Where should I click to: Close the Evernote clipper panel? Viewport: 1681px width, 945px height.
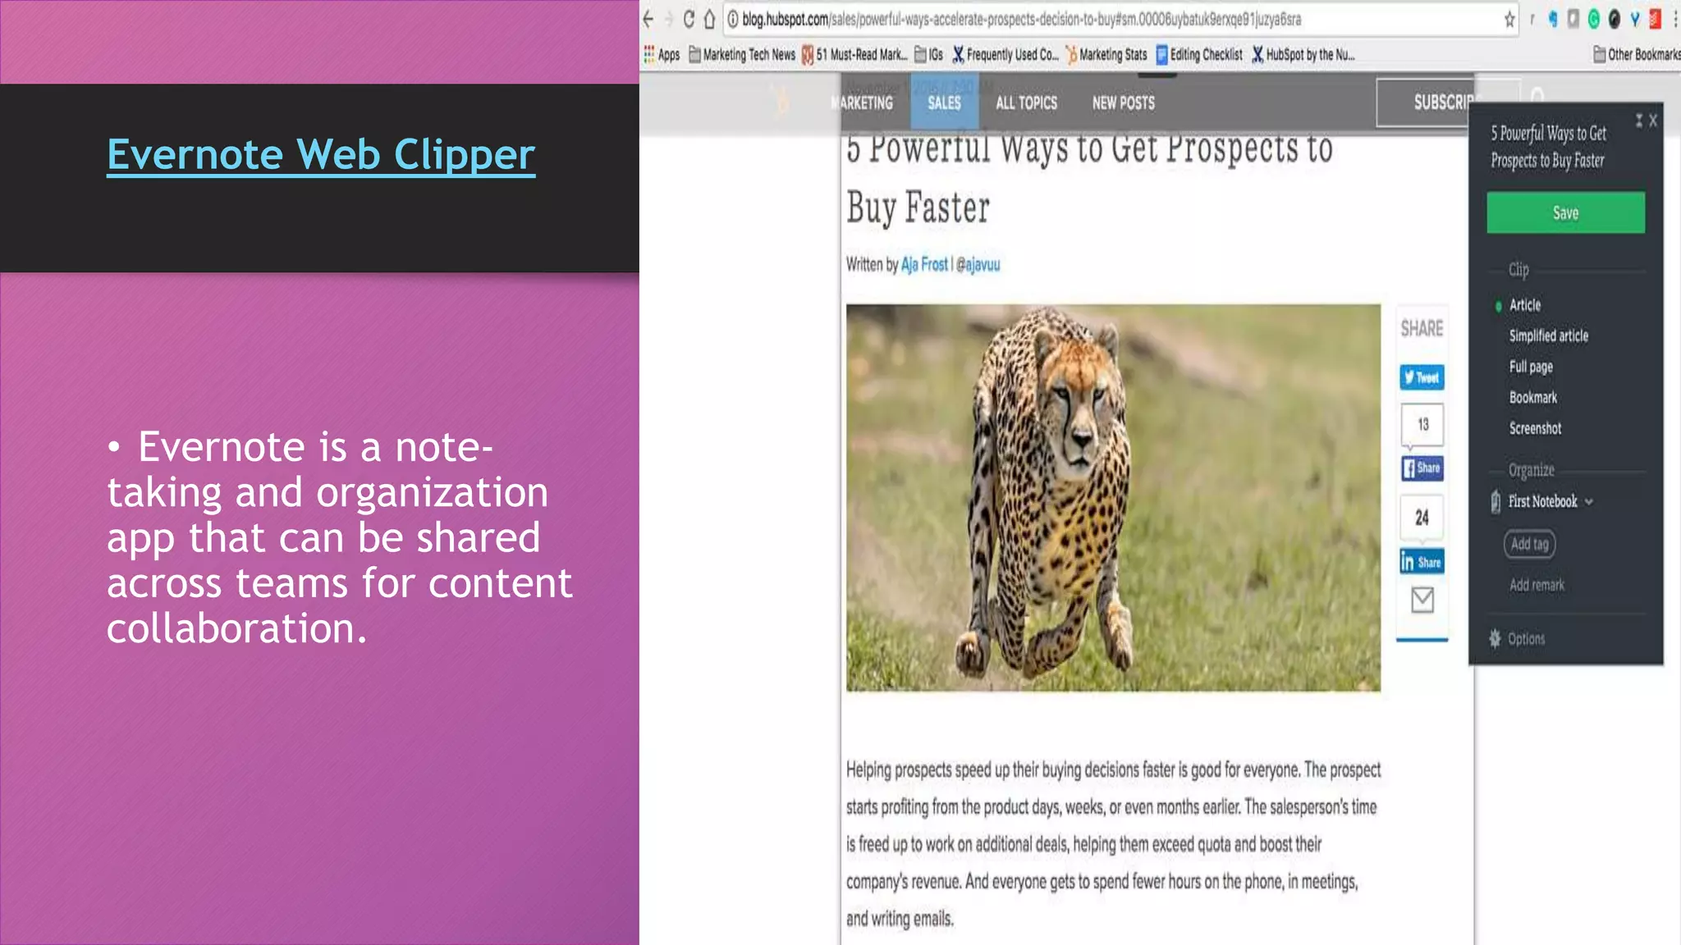(x=1653, y=121)
